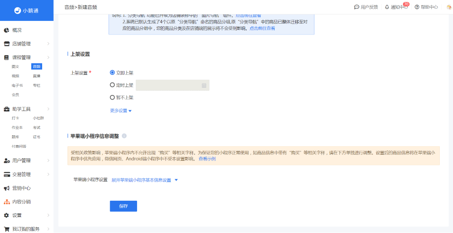Open the 概况 overview pie icon

(6, 30)
